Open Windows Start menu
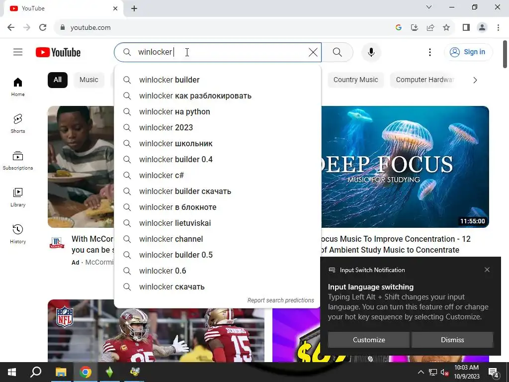 pos(12,372)
